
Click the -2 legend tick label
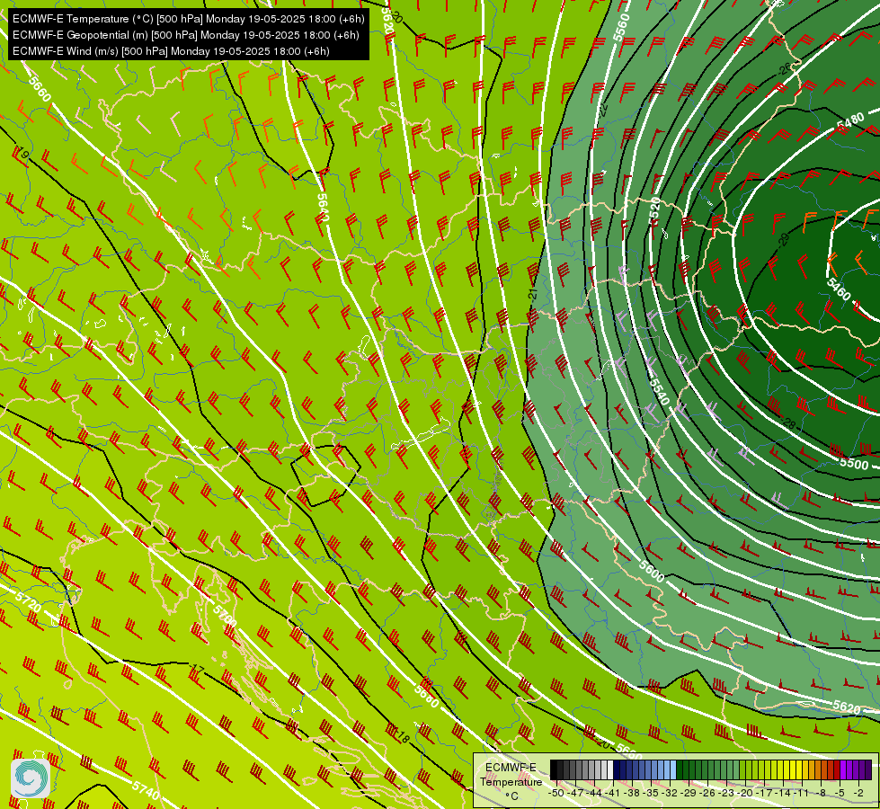[858, 793]
